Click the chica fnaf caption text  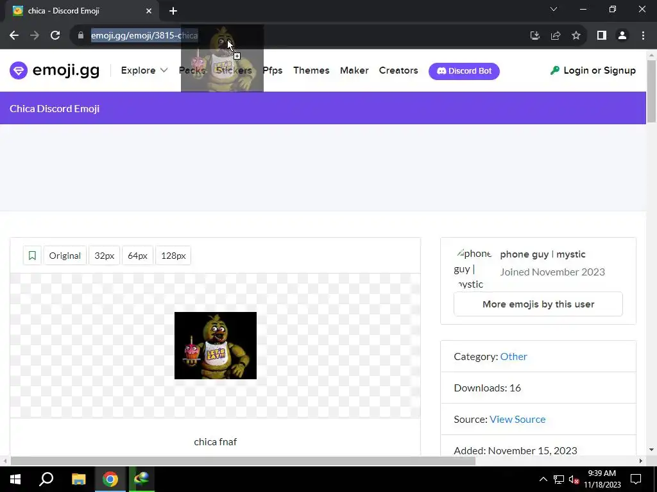point(216,442)
